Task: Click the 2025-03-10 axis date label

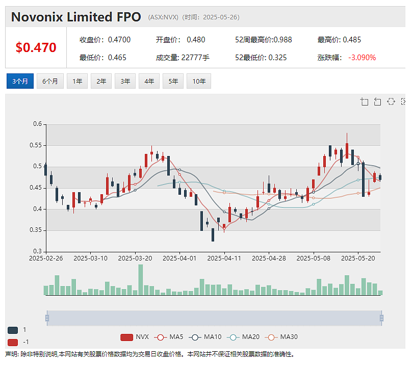Action: 90,258
